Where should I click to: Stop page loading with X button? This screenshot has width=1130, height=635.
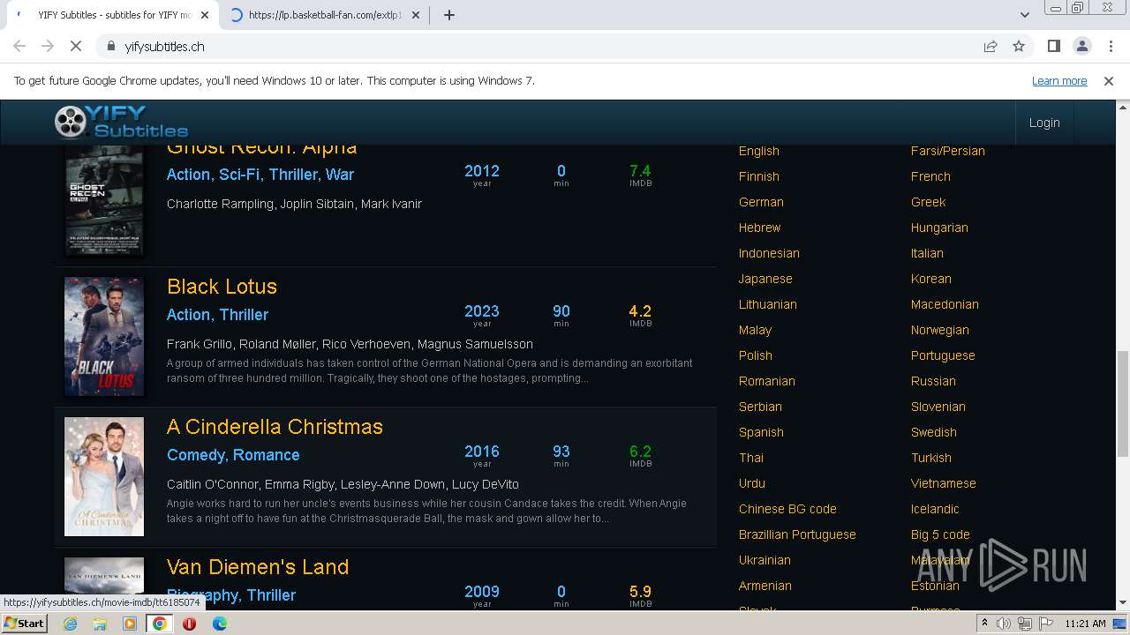pyautogui.click(x=76, y=46)
